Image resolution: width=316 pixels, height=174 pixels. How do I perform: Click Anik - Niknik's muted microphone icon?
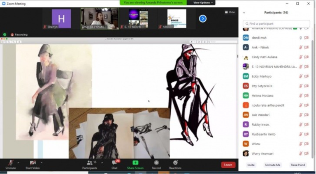[300, 48]
